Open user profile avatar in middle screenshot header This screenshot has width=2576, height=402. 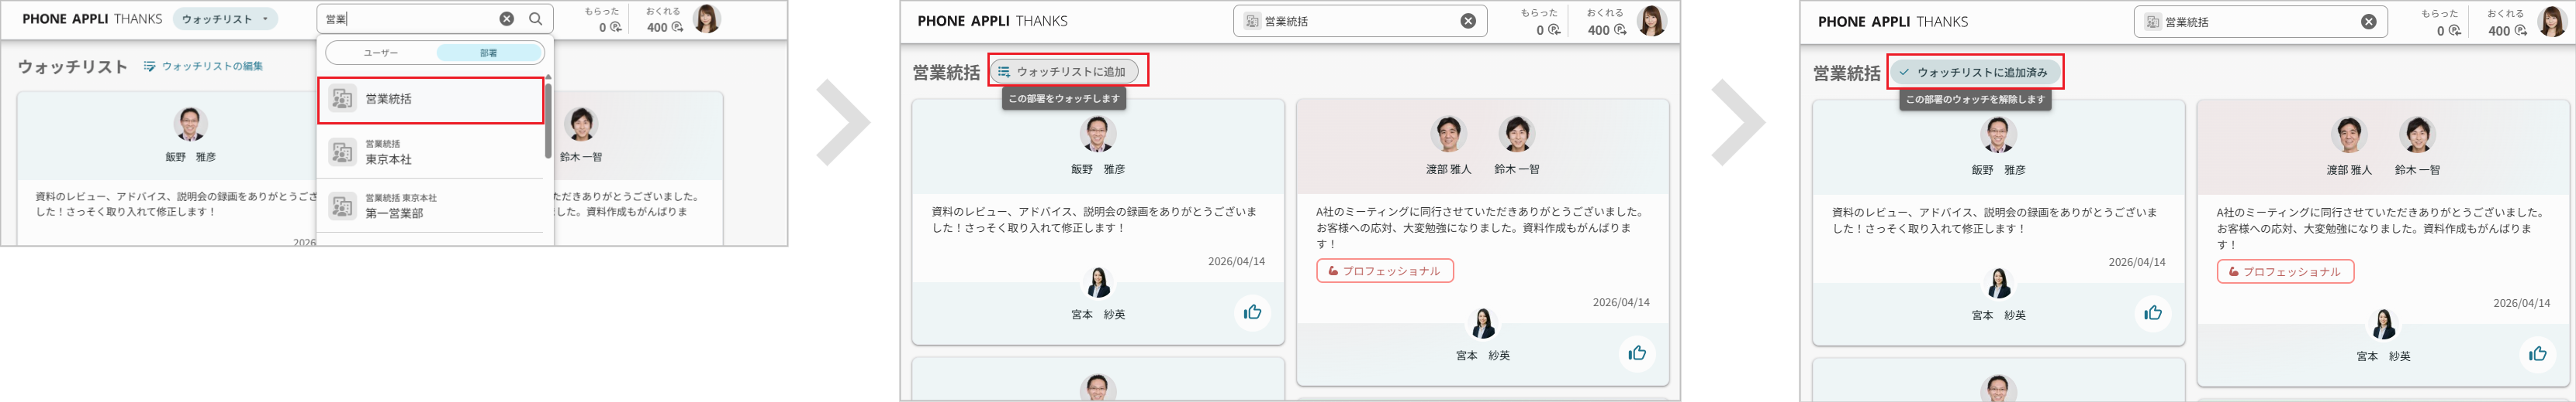point(1651,21)
